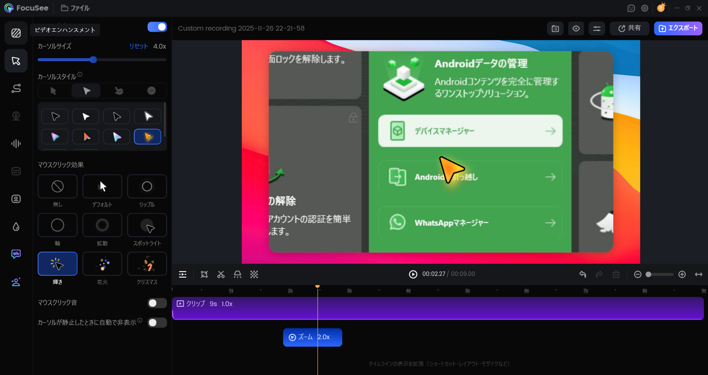Image resolution: width=708 pixels, height=375 pixels.
Task: Open the audio waveform sidebar panel
Action: pyautogui.click(x=16, y=144)
